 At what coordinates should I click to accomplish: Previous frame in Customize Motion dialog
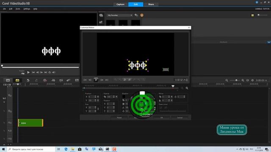pyautogui.click(x=90, y=80)
